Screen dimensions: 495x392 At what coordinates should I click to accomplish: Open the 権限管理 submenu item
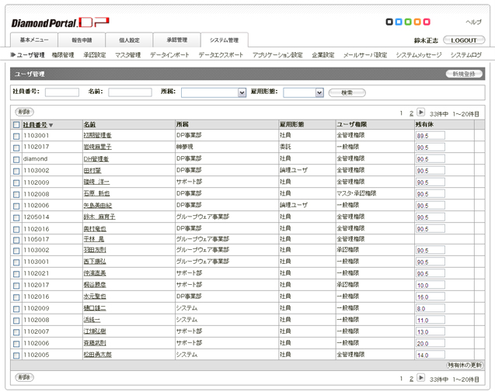(x=63, y=55)
